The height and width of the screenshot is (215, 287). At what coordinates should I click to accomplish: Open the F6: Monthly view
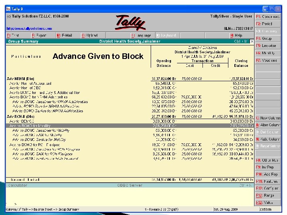pyautogui.click(x=267, y=53)
